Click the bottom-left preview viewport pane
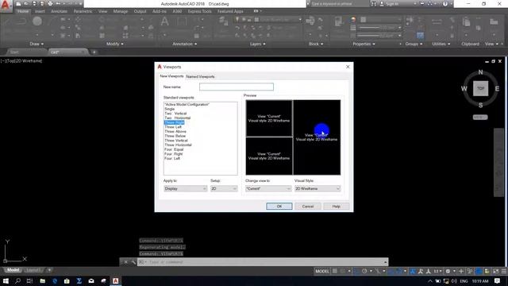Screen dimensions: 508x286 (269, 156)
